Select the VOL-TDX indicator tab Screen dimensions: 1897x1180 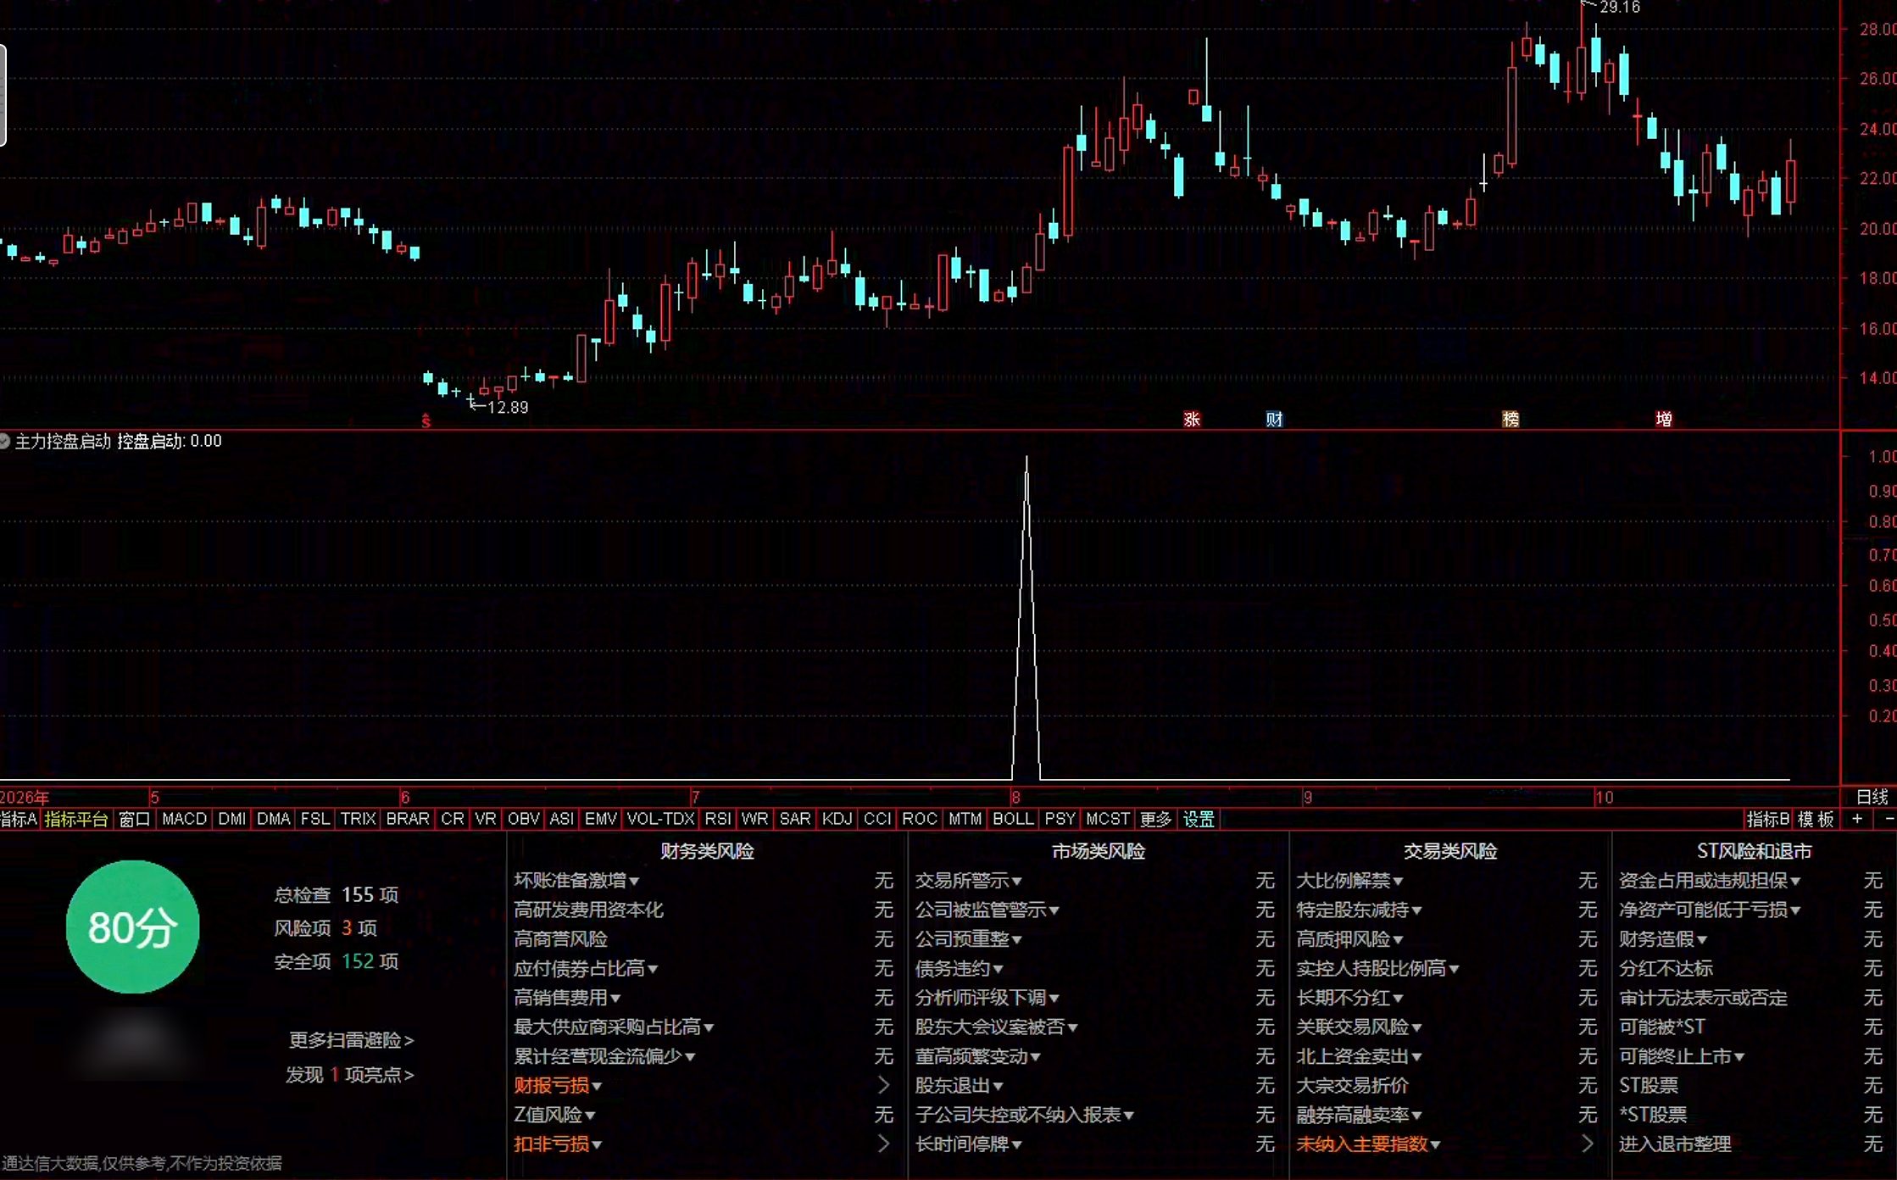point(660,819)
